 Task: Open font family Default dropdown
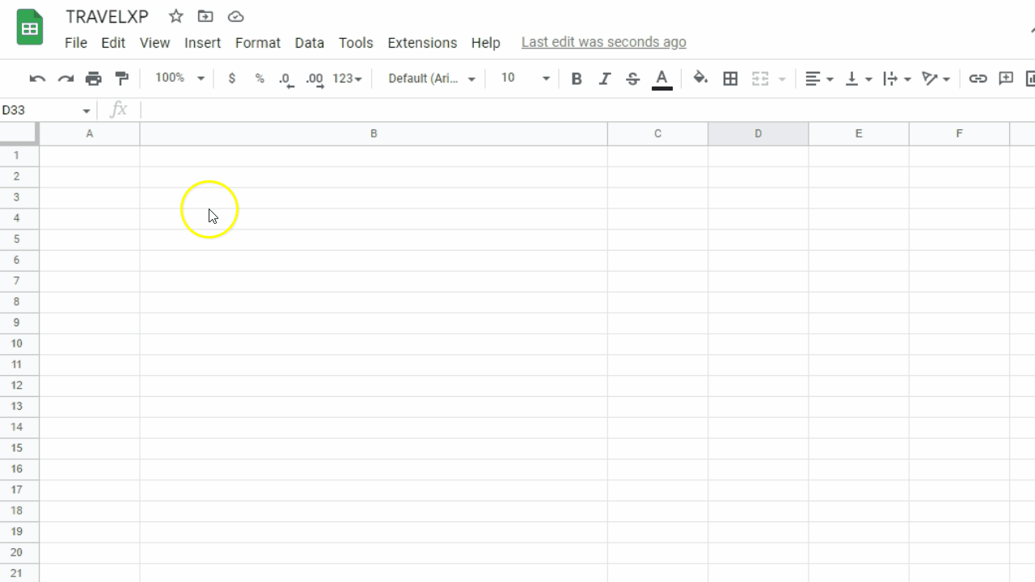pyautogui.click(x=432, y=78)
